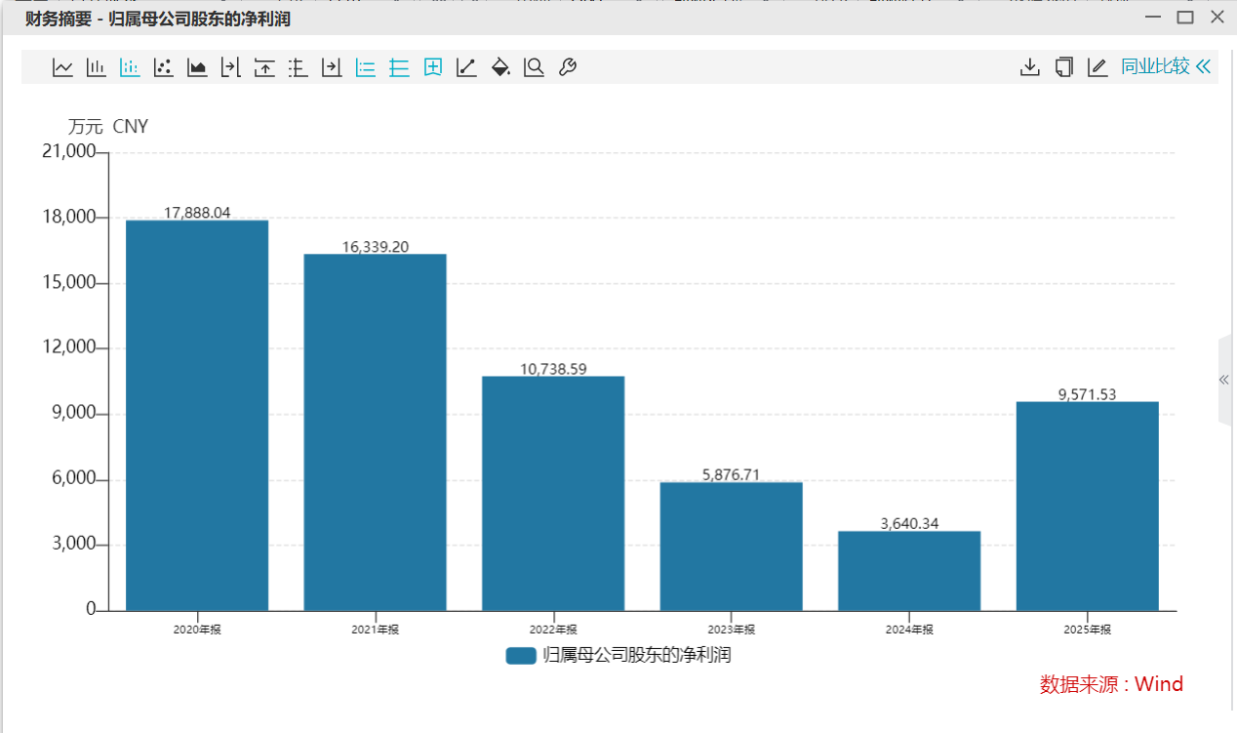Expand the collapsed right side panel
Viewport: 1237px width, 733px height.
[1224, 380]
